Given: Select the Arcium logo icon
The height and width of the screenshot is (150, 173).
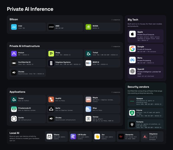Looking at the screenshot, I should coord(14,54).
